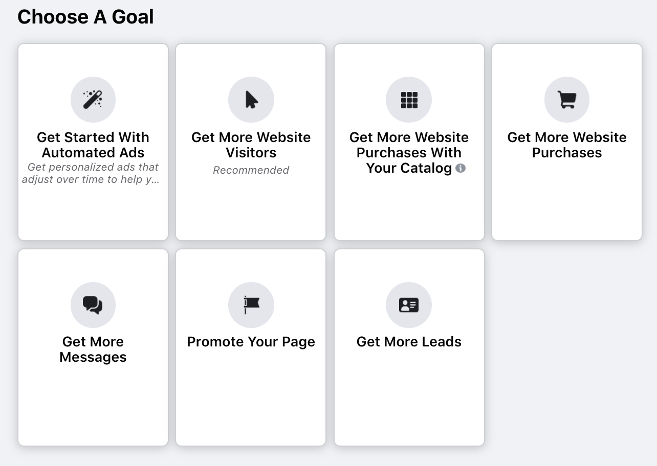Open info tooltip next to Your Catalog
Viewport: 657px width, 466px height.
tap(461, 168)
